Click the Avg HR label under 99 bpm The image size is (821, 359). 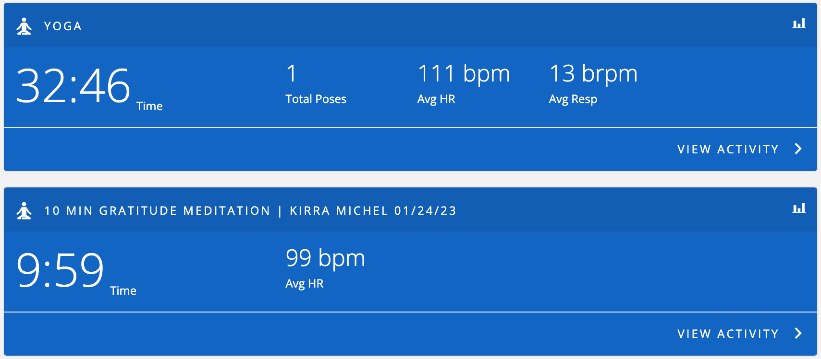click(305, 284)
